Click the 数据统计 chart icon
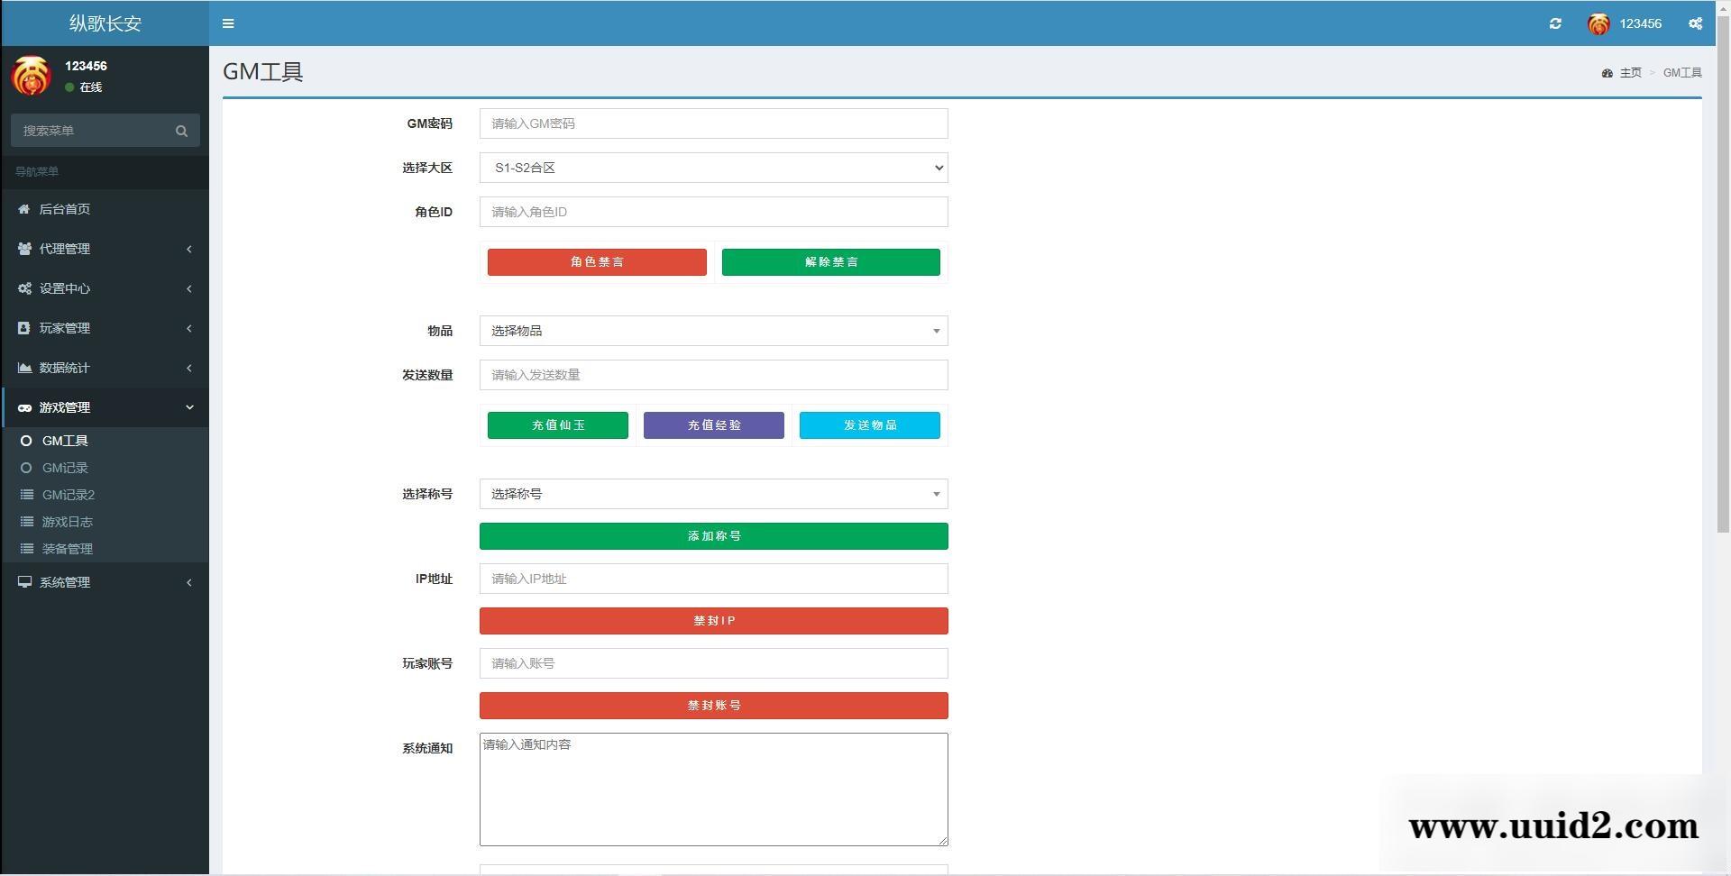Viewport: 1731px width, 876px height. (24, 368)
